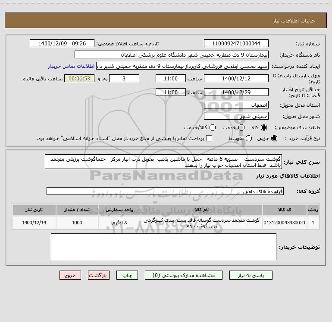Viewport: 332px width, 322px height.
Task: Click the response deadline date 1400/12/12
Action: [x=236, y=78]
